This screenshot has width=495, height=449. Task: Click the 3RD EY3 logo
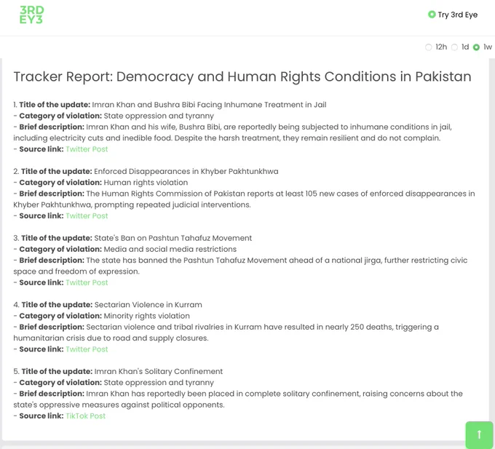pyautogui.click(x=32, y=15)
